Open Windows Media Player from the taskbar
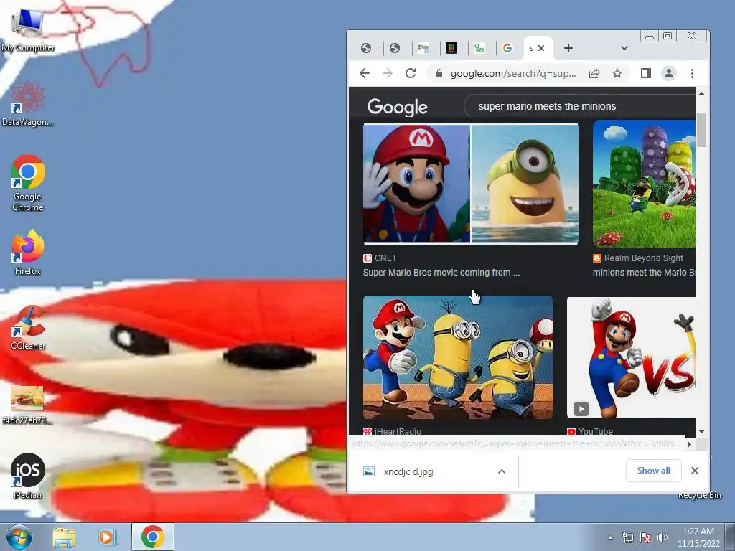This screenshot has height=551, width=735. [107, 537]
